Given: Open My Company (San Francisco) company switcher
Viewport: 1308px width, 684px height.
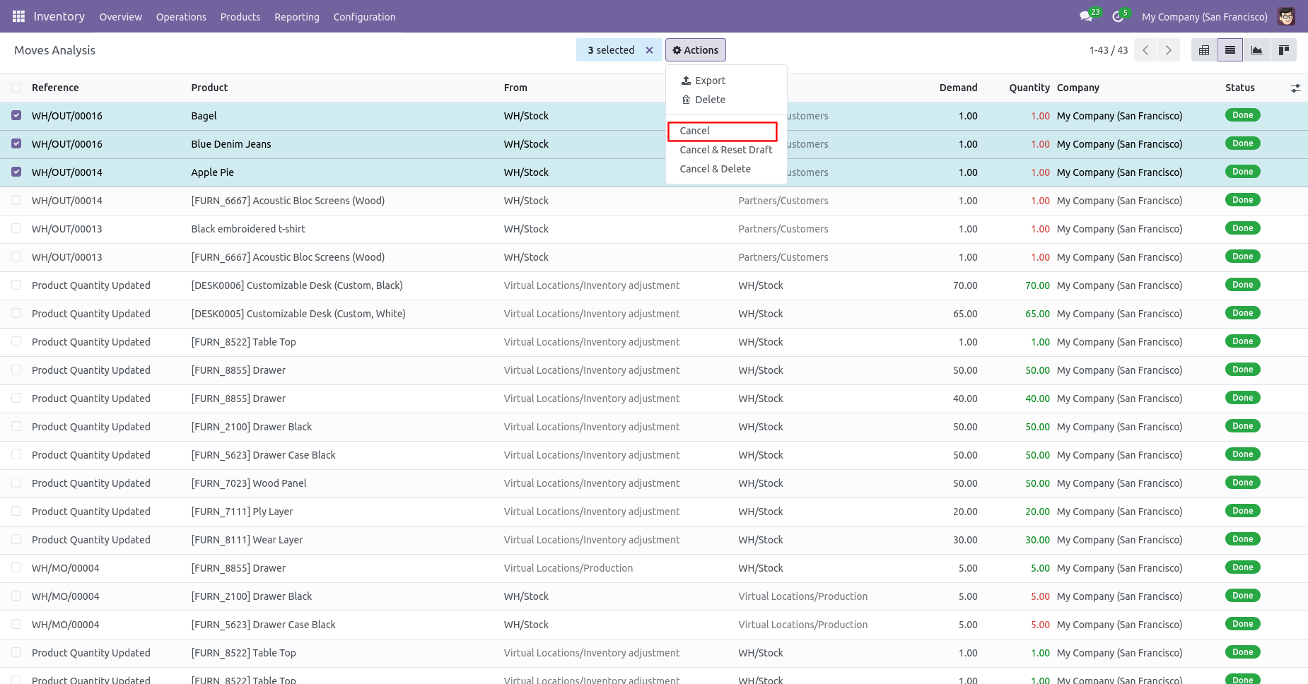Looking at the screenshot, I should coord(1204,17).
